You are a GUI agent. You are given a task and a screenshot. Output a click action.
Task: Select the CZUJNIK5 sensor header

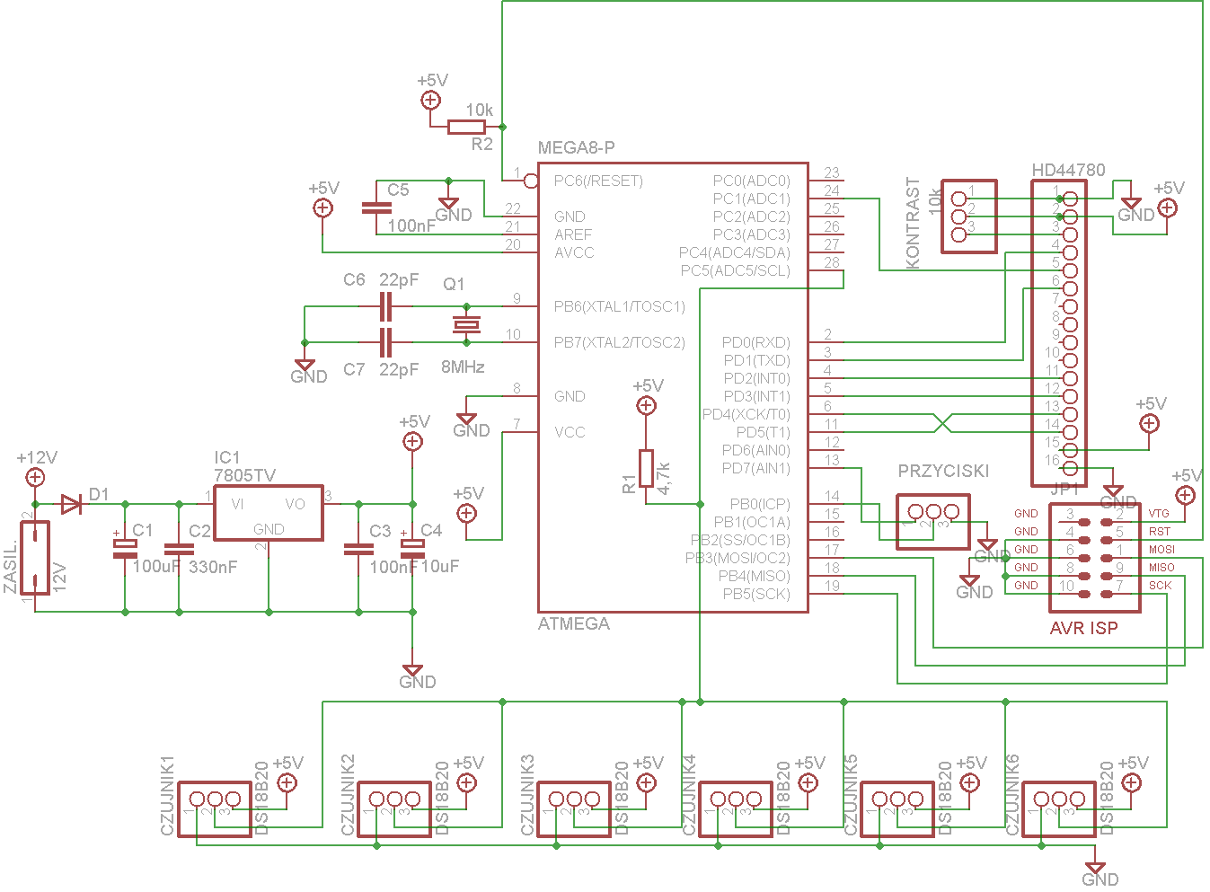(x=897, y=809)
